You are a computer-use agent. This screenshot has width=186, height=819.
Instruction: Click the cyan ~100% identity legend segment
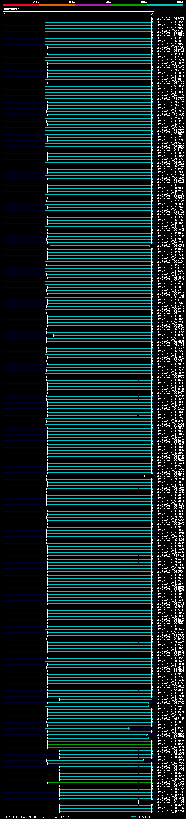(x=165, y=5)
